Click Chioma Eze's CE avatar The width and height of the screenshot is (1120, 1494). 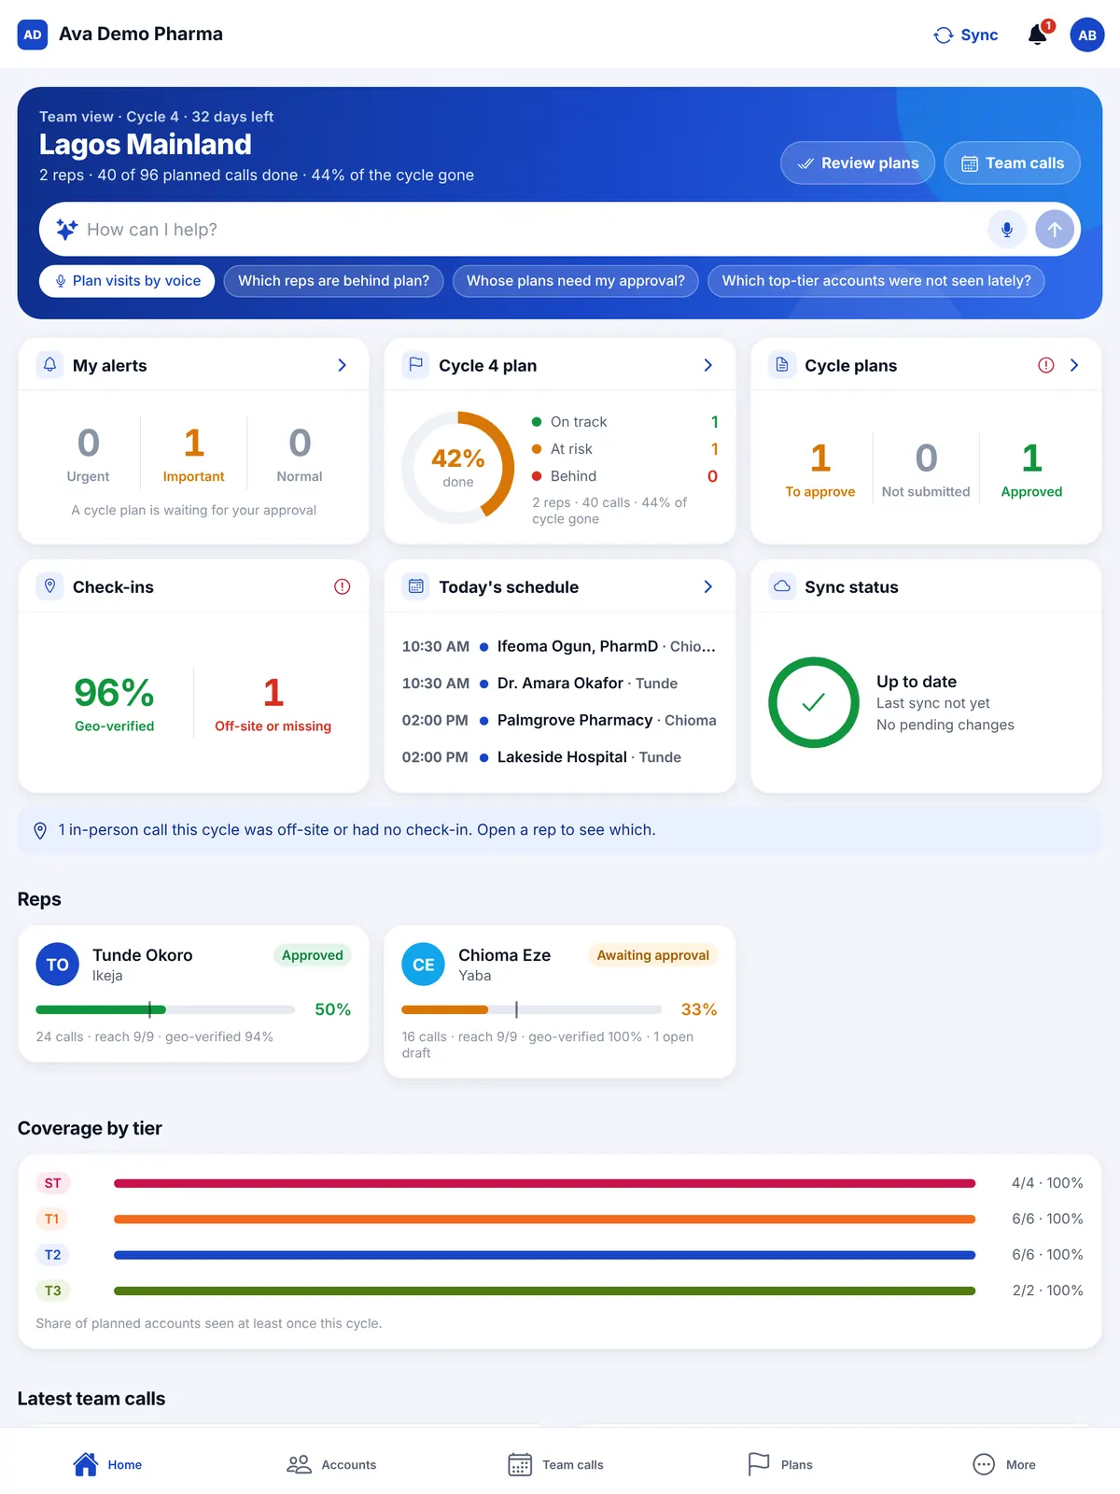pyautogui.click(x=424, y=965)
